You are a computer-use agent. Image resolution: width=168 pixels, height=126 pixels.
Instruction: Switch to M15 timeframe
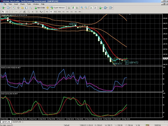(x=55, y=12)
